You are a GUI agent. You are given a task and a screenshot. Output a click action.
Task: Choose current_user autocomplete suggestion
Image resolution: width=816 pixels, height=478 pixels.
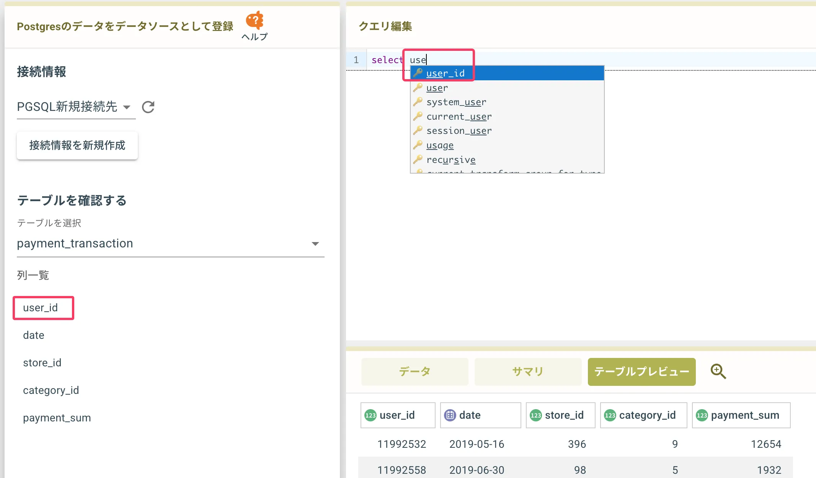(x=508, y=116)
